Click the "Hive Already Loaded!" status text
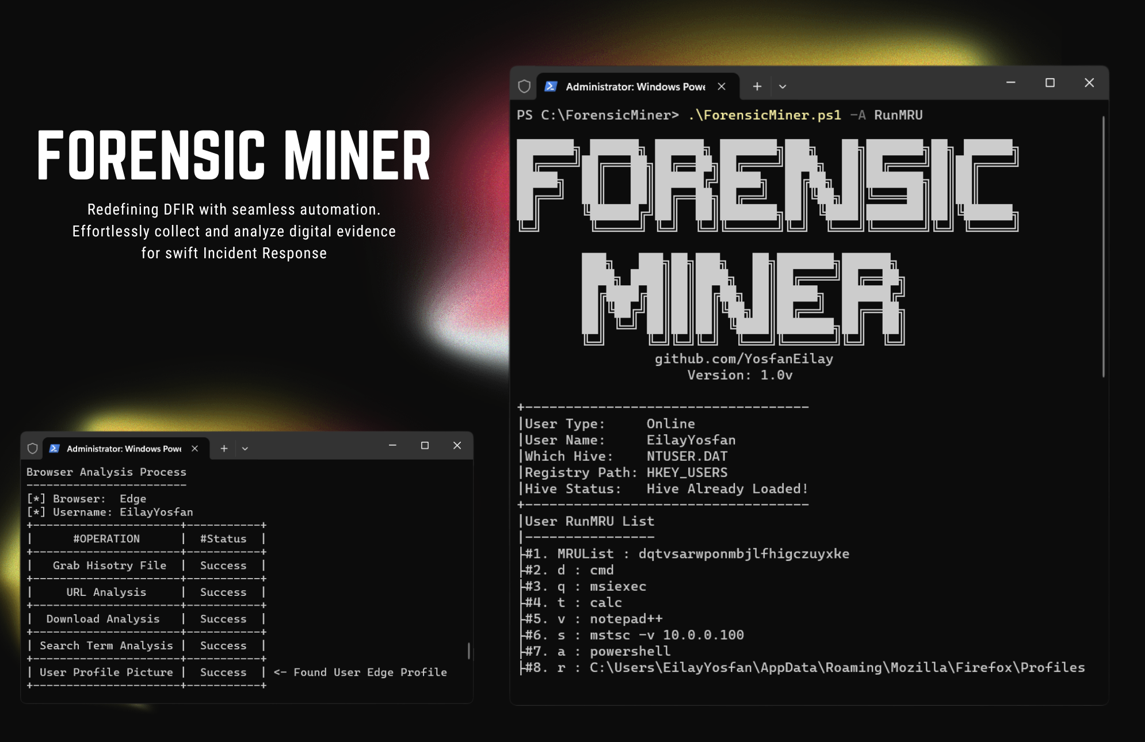 (727, 489)
